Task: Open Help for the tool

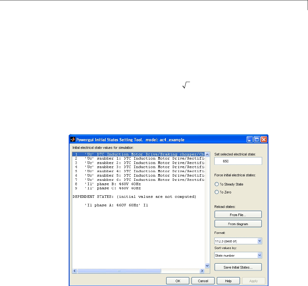Action: [x=228, y=281]
